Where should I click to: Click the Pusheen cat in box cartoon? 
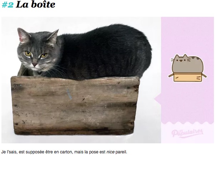point(187,68)
